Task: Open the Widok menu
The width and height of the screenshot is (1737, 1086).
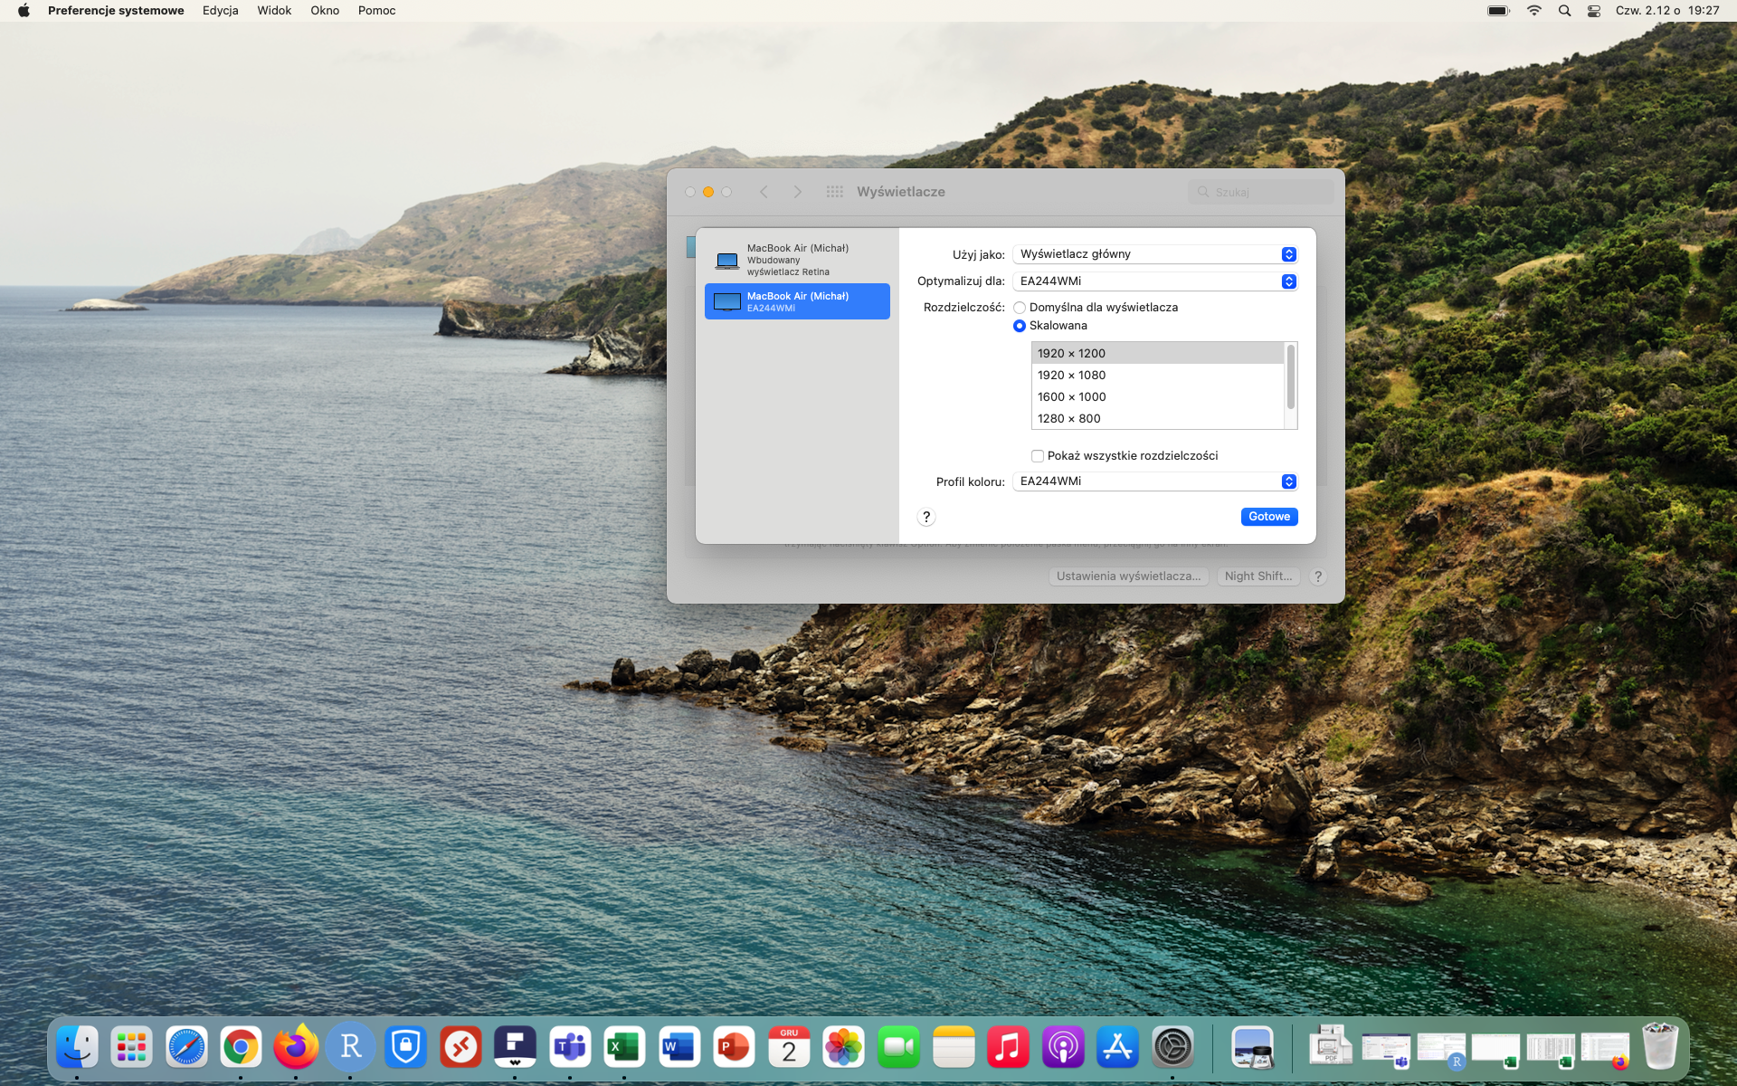Action: (x=273, y=11)
